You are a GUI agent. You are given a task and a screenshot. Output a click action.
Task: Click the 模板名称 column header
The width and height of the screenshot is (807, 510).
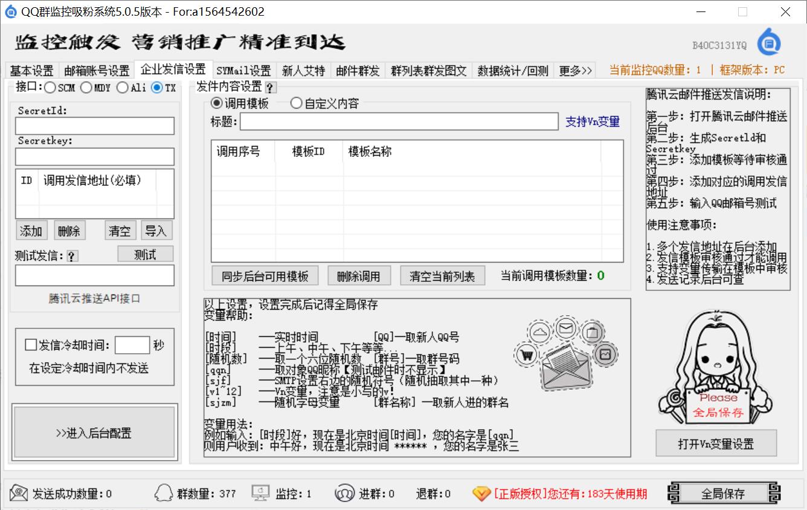click(472, 151)
